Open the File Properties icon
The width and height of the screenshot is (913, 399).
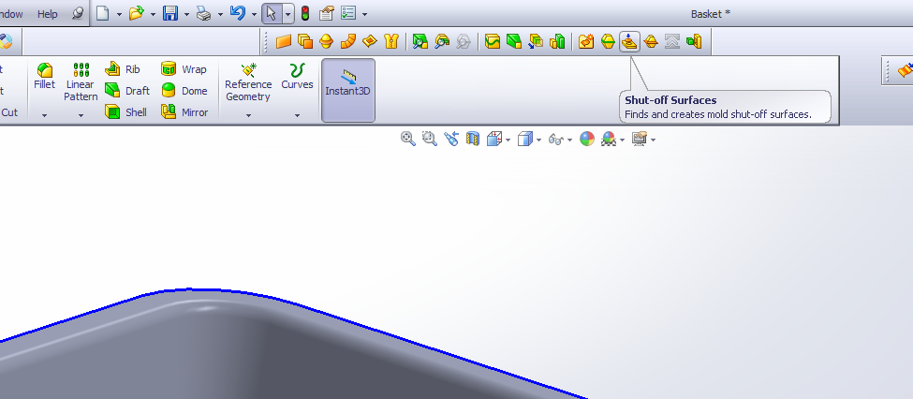(x=327, y=13)
